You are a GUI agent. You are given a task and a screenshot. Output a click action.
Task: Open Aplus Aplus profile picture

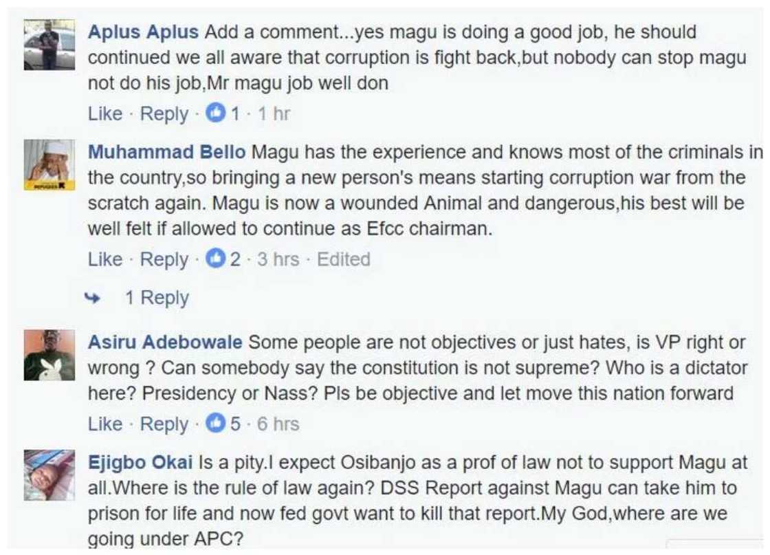tap(49, 45)
